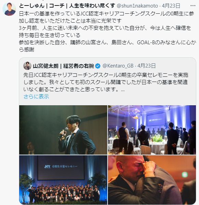Open the three-dot more options menu

pyautogui.click(x=193, y=6)
